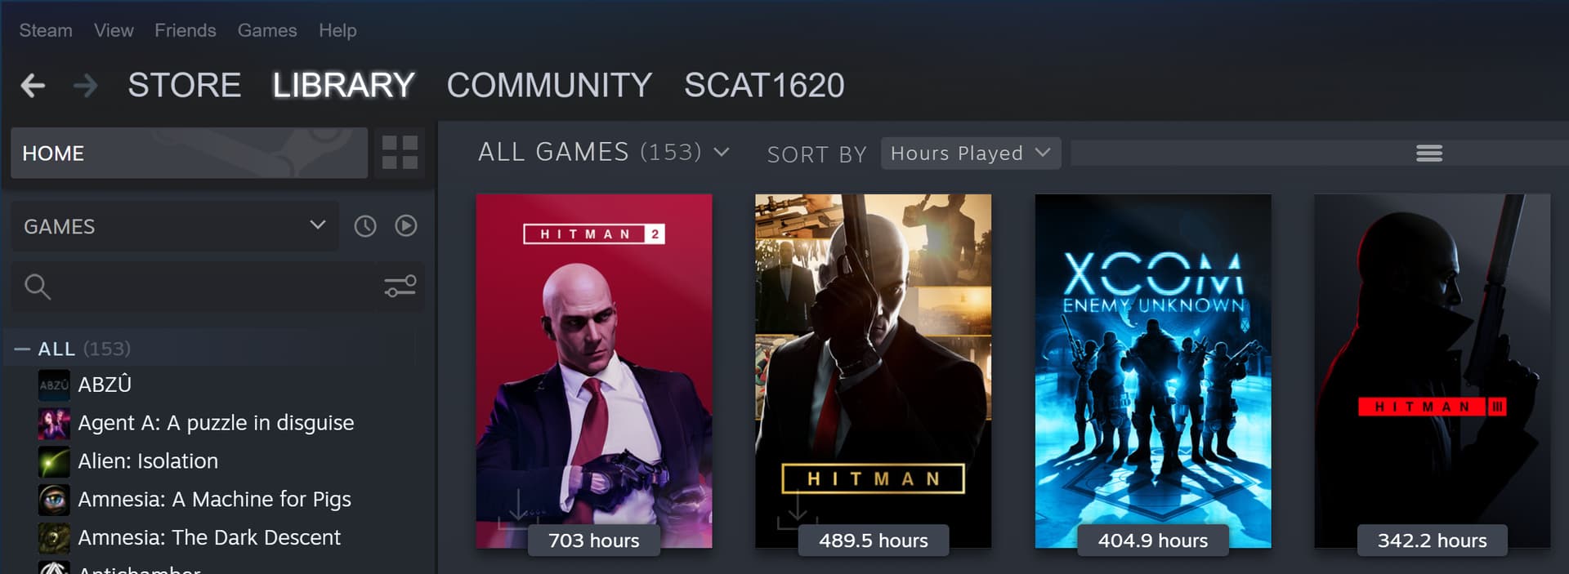The height and width of the screenshot is (574, 1569).
Task: Open advanced filter sliders icon
Action: [x=400, y=287]
